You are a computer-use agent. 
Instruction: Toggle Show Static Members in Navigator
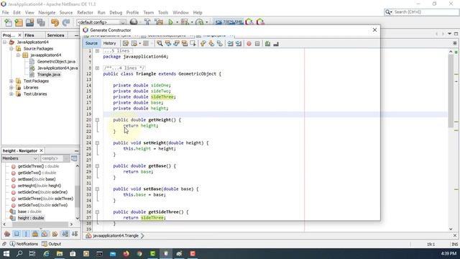click(26, 234)
